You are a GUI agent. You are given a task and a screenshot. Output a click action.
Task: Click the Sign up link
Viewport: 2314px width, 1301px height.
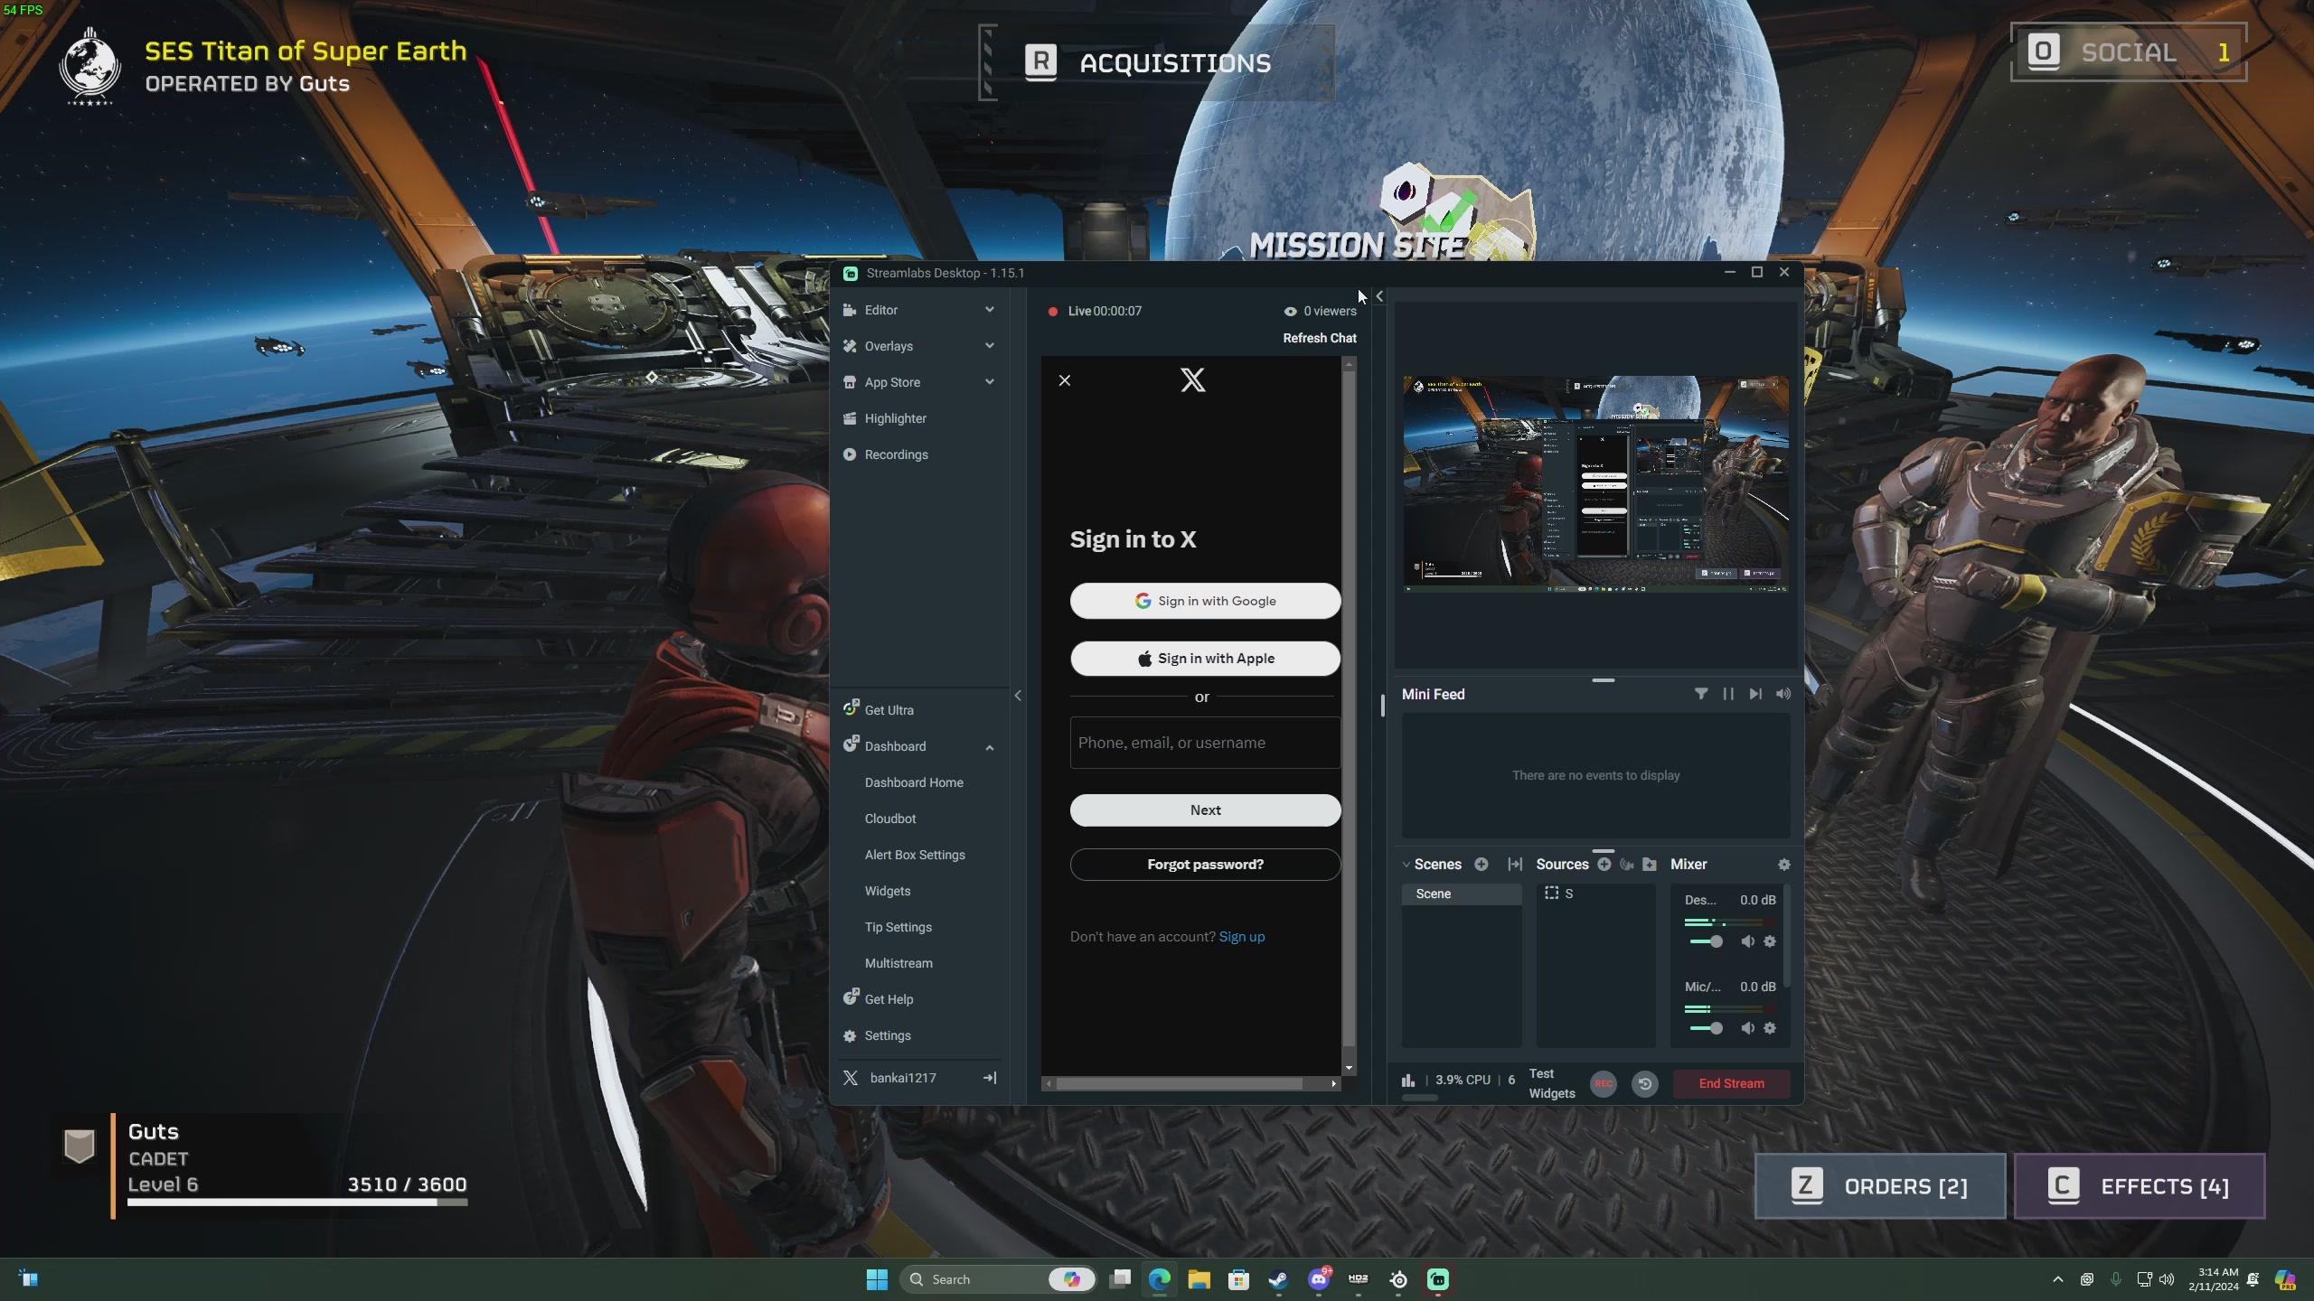point(1241,937)
